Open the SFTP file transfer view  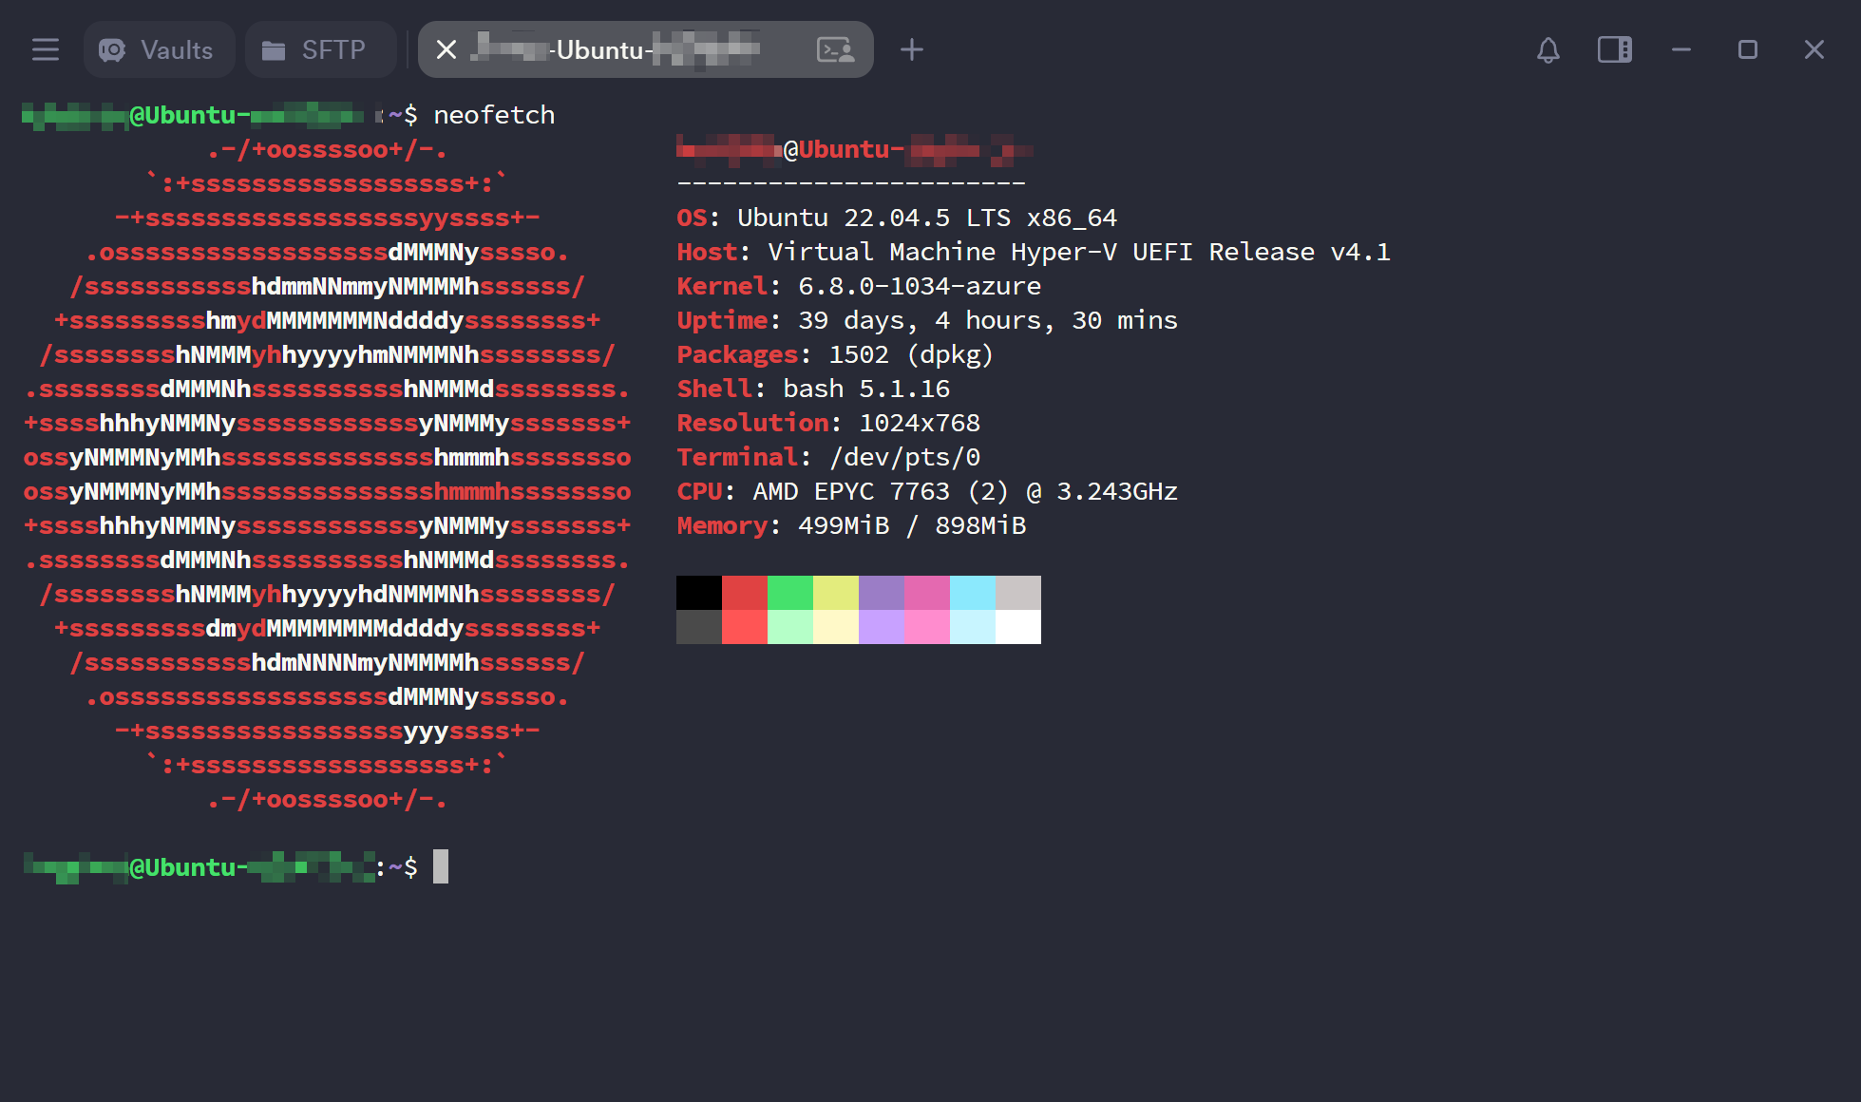click(320, 49)
